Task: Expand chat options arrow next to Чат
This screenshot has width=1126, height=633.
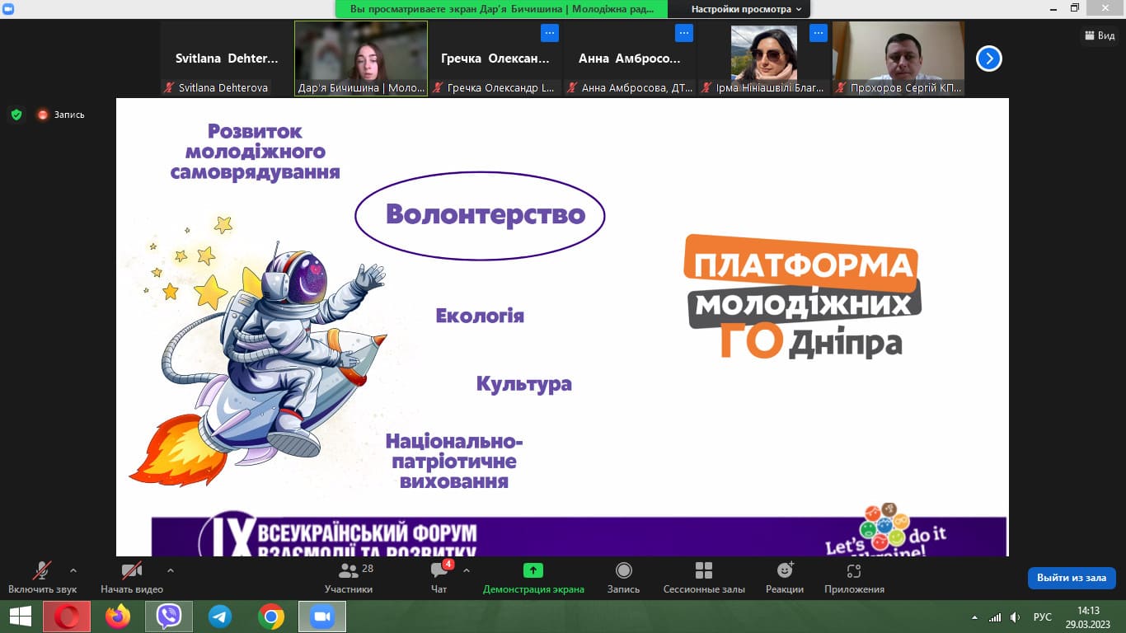Action: coord(467,570)
